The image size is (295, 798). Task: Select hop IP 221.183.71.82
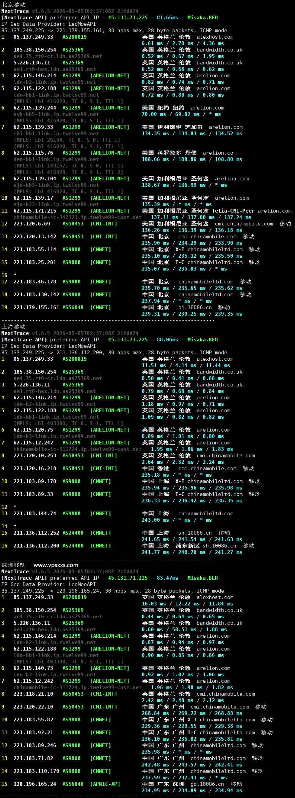click(33, 758)
